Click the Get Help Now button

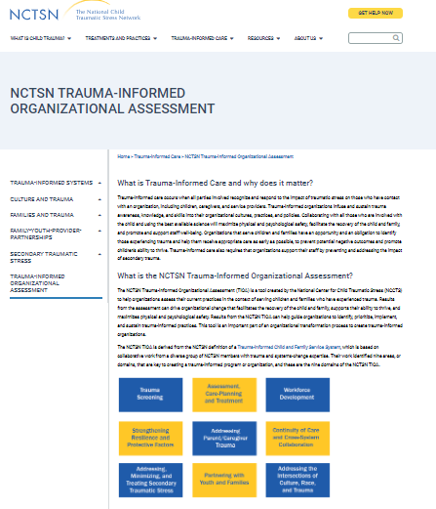[x=376, y=13]
